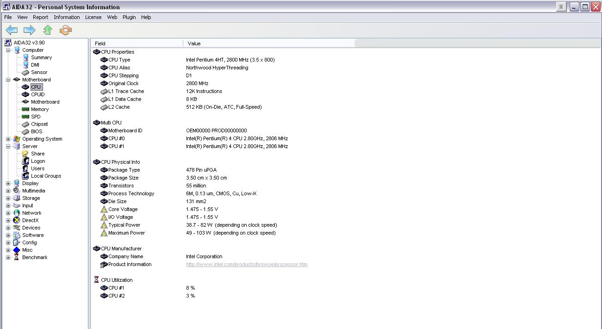Viewport: 602px width, 329px height.
Task: Click the CPU Utilization hourglass icon
Action: coord(96,280)
